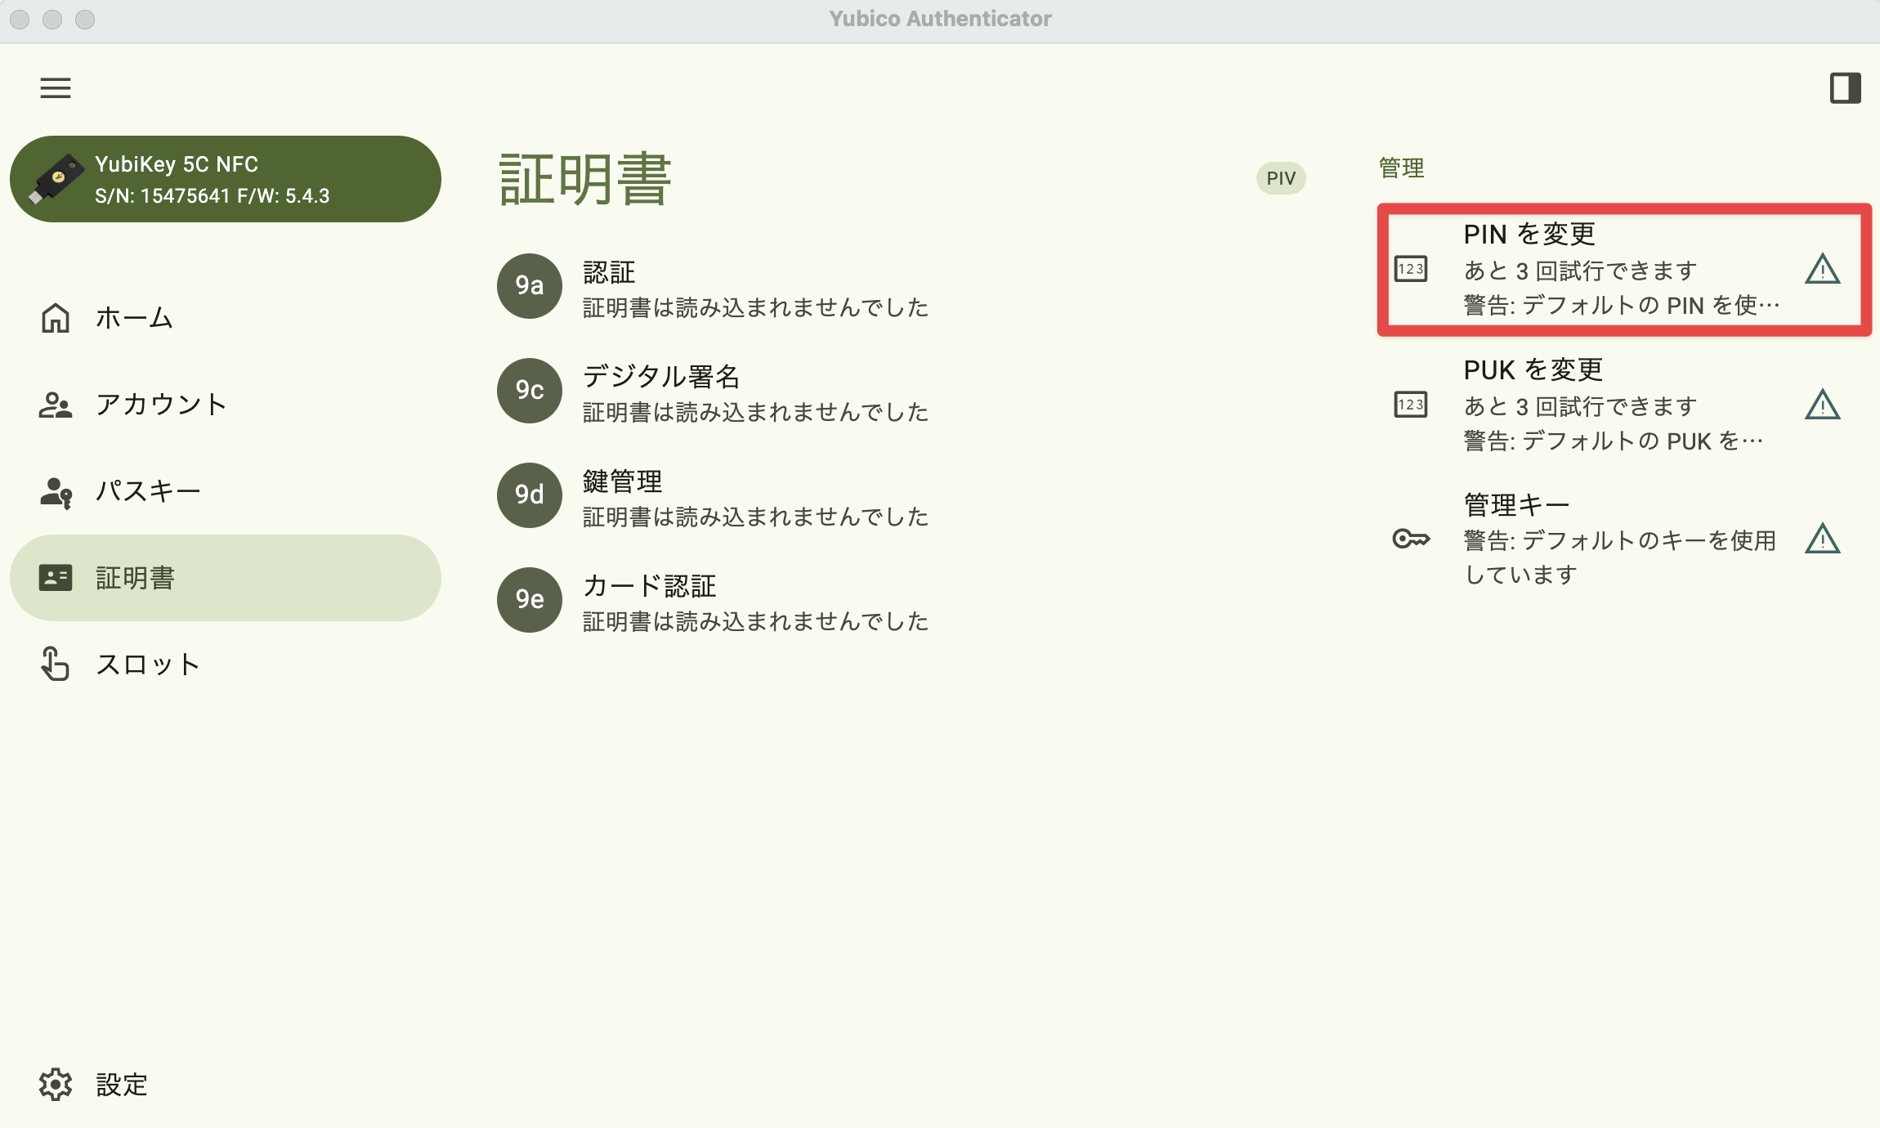Viewport: 1880px width, 1128px height.
Task: Click 9a 証明書は読み込まれませんでした text
Action: point(755,307)
